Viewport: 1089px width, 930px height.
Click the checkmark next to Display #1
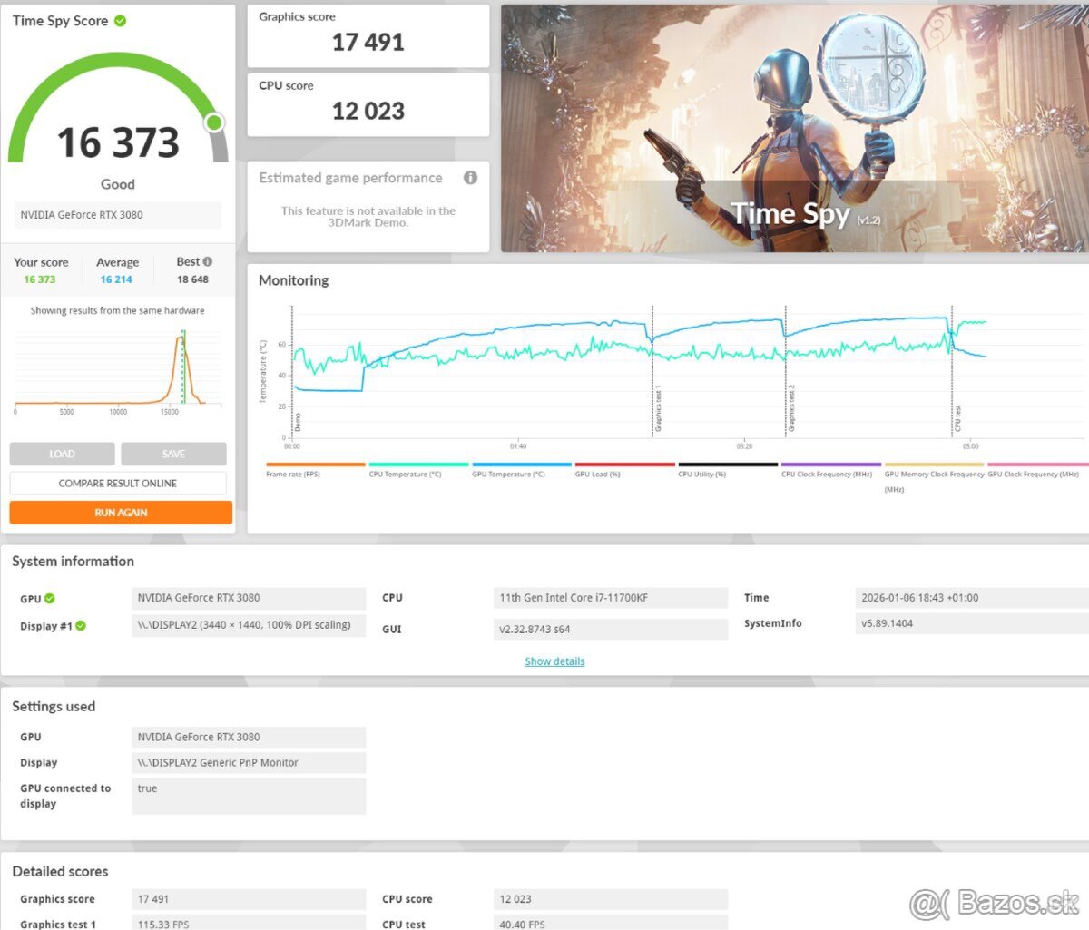(x=79, y=625)
